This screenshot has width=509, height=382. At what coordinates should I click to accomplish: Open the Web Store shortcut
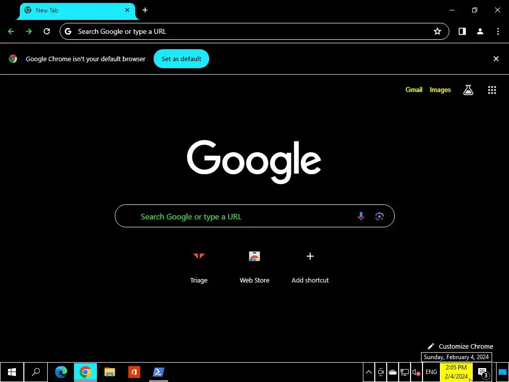(254, 267)
